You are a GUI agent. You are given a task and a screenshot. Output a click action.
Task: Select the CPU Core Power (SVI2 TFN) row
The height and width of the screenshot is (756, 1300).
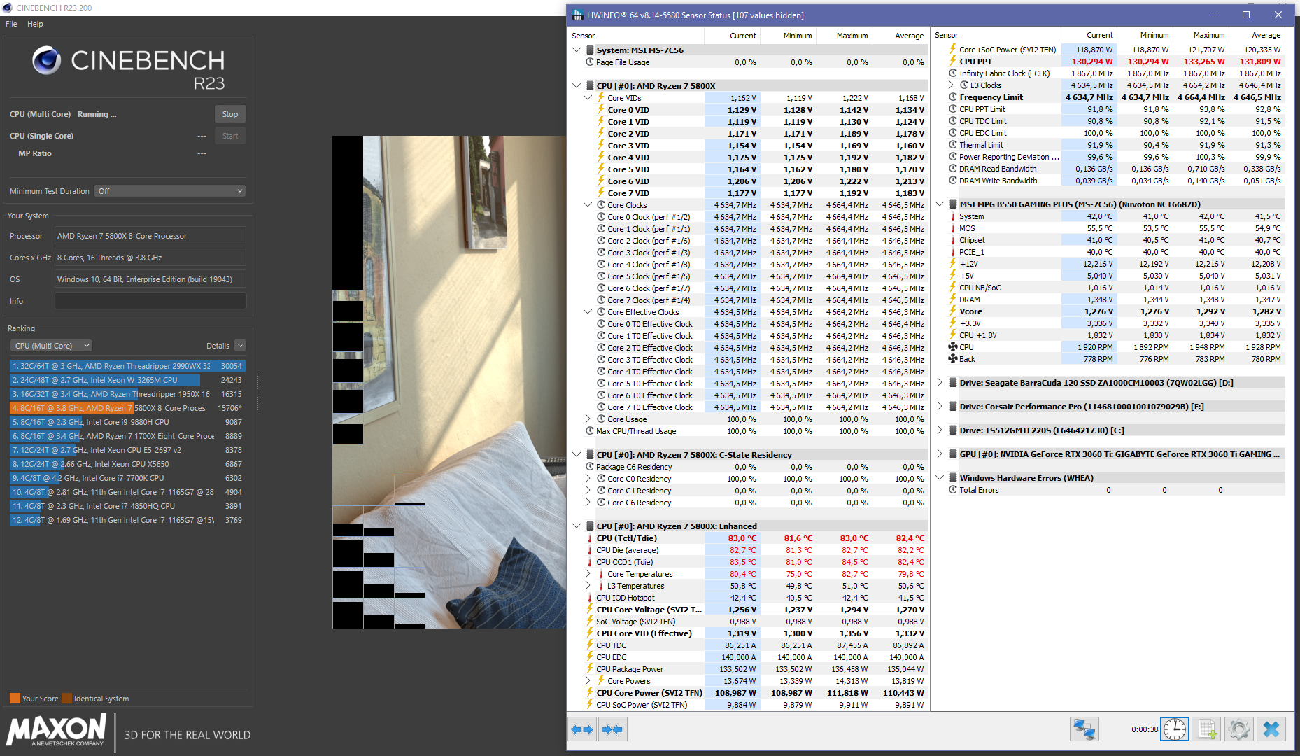pyautogui.click(x=748, y=693)
